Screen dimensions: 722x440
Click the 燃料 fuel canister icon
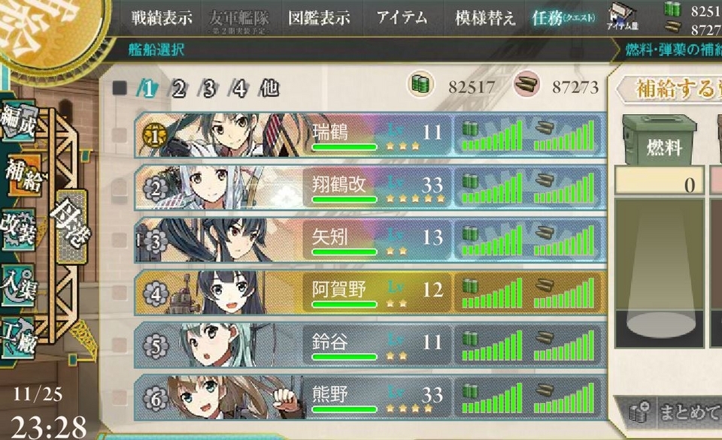(659, 140)
